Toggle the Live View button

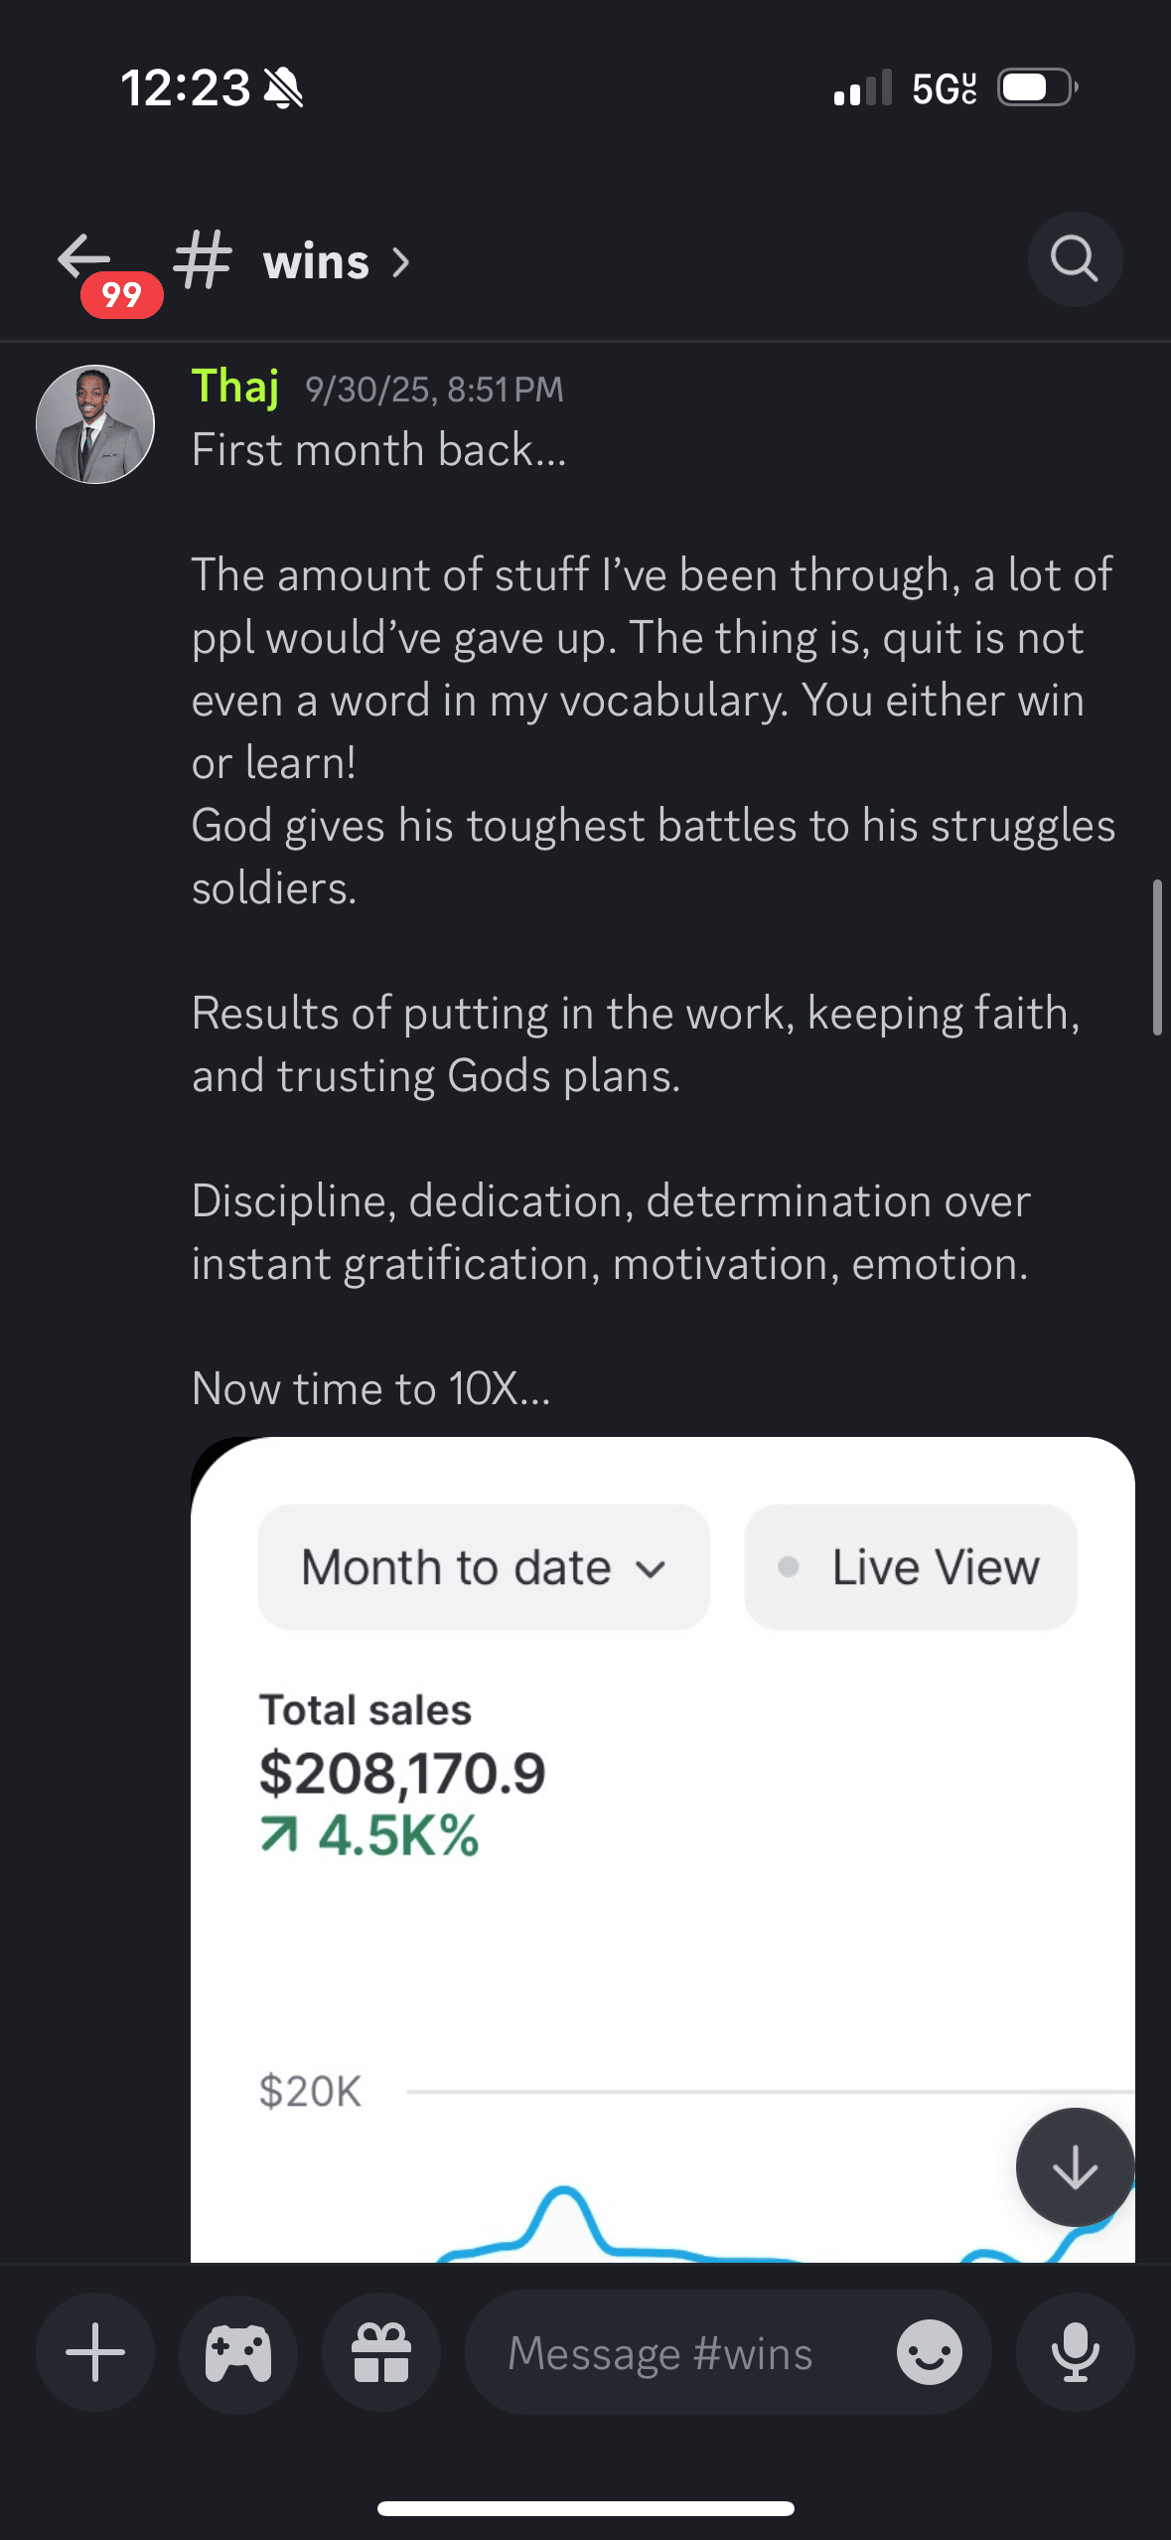[x=911, y=1567]
